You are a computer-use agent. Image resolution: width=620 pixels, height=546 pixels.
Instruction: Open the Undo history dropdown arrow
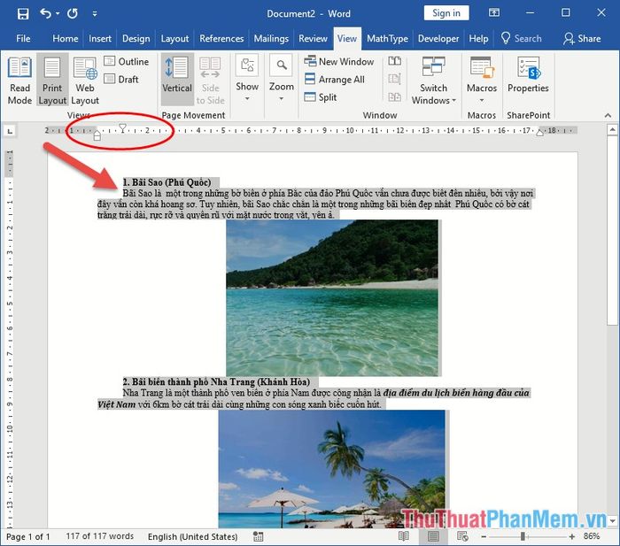58,14
